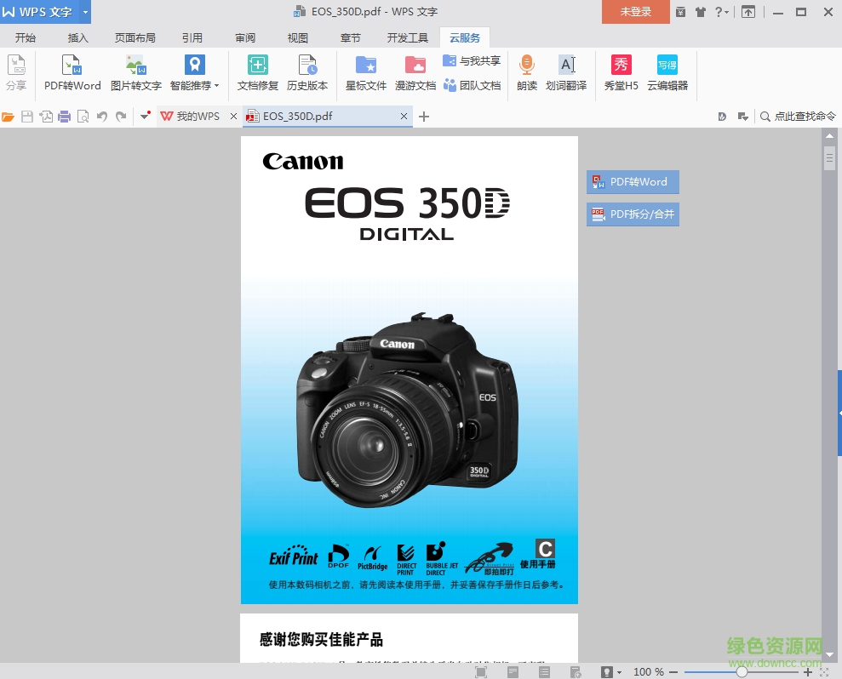
Task: Click the 星标文件 icon
Action: click(365, 67)
